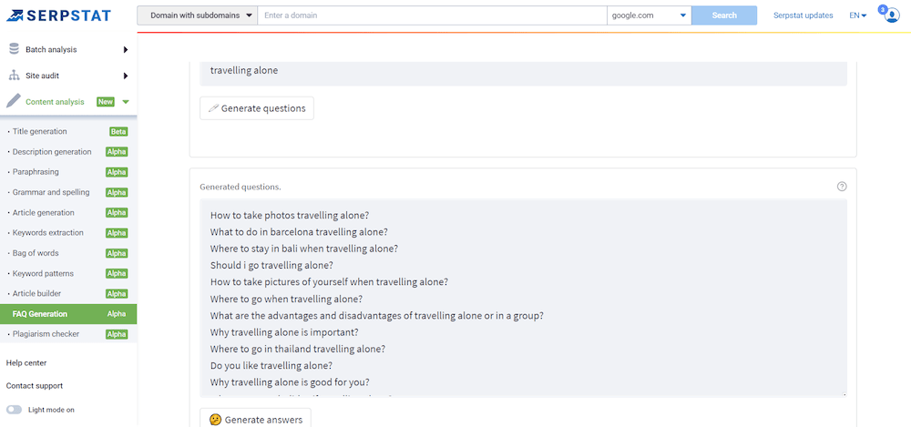The width and height of the screenshot is (911, 427).
Task: Click the Generate questions button
Action: 257,108
